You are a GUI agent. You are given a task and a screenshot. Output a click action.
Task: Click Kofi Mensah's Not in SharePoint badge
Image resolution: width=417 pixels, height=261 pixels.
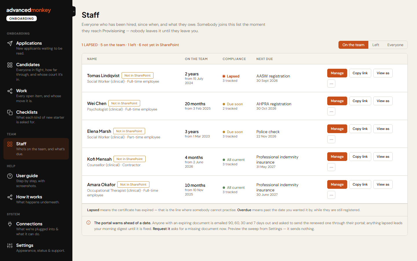pos(129,159)
